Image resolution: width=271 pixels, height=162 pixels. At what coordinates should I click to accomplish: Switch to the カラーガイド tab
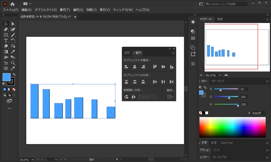click(218, 81)
